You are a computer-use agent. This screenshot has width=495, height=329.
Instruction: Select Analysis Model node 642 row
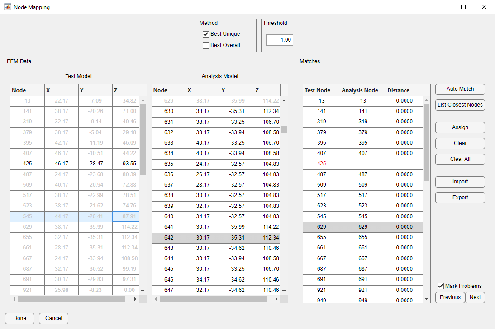pos(216,238)
